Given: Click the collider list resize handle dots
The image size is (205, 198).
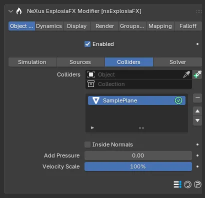Looking at the screenshot, I should pyautogui.click(x=141, y=128).
